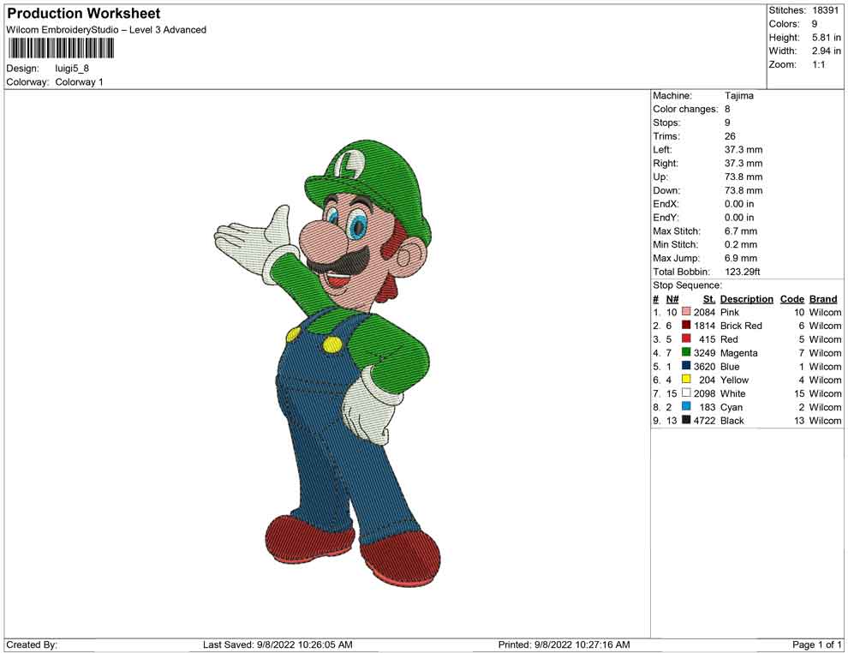Viewport: 848px width, 653px height.
Task: Click the Pink thread color swatch
Action: (x=686, y=313)
